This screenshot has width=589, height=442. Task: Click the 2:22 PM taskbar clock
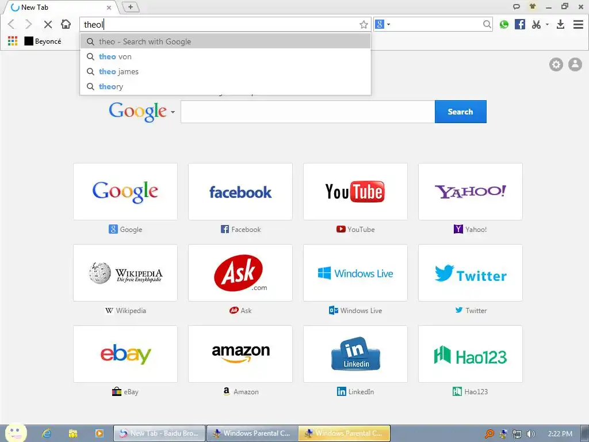(x=560, y=434)
